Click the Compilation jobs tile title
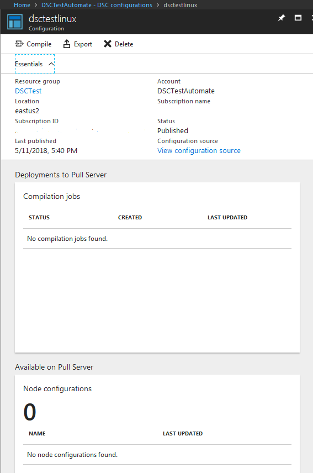The image size is (313, 473). click(51, 196)
